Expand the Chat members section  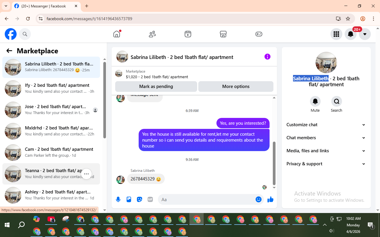[x=326, y=138]
